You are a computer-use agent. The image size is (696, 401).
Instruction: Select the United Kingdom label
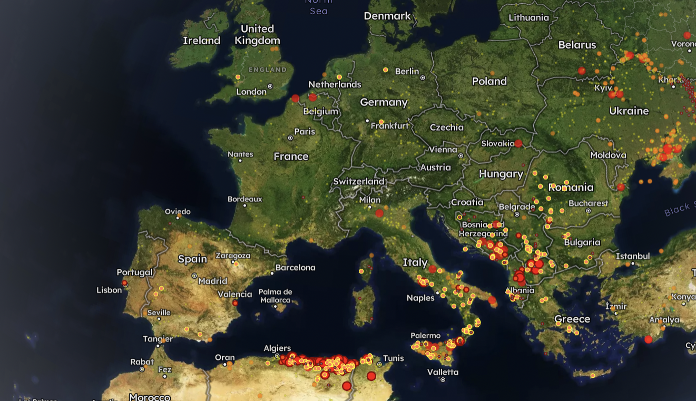(257, 34)
